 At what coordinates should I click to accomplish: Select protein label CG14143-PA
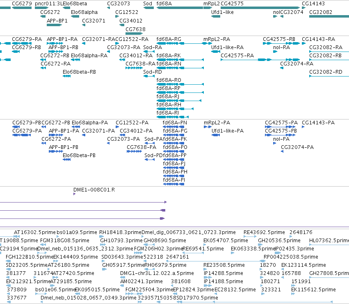[x=318, y=123]
